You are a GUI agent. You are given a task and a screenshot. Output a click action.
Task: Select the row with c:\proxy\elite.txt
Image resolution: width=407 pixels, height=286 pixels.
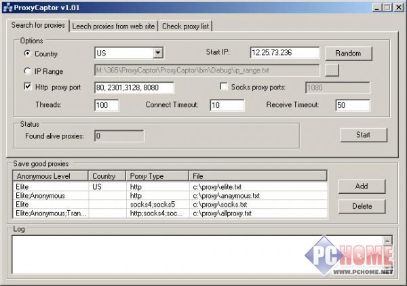click(170, 186)
